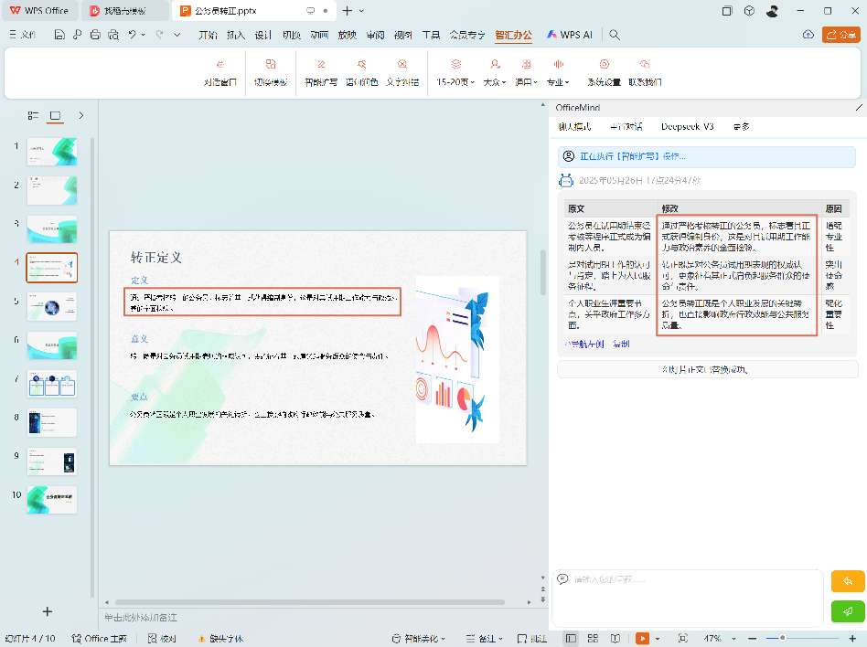Open the WPS AI tab

tap(570, 35)
